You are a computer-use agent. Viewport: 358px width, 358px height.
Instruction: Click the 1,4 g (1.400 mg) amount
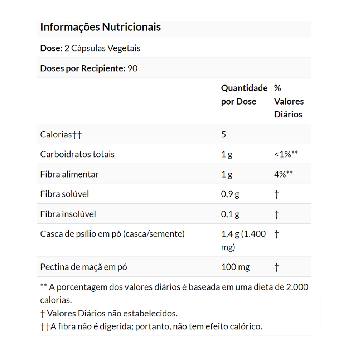point(243,240)
